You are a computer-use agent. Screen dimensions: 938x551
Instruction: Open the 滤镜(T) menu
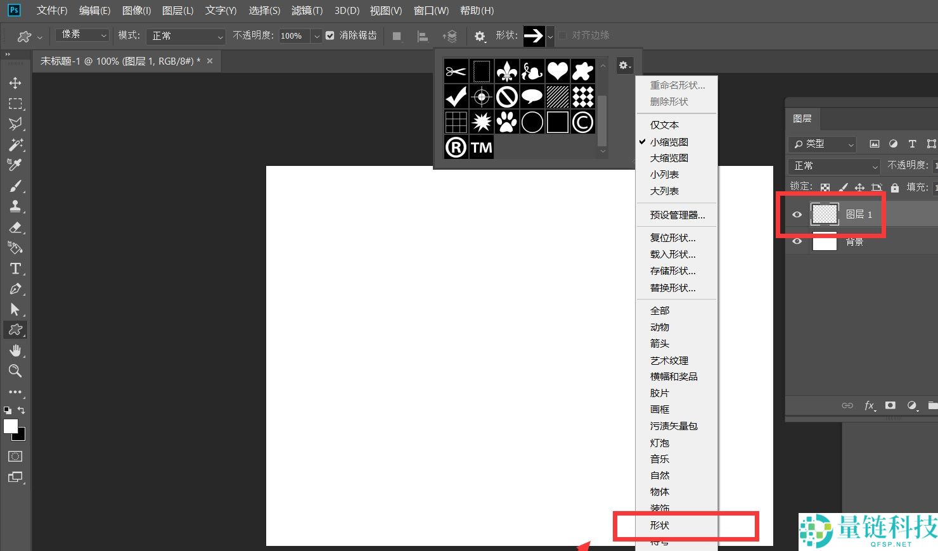coord(307,11)
